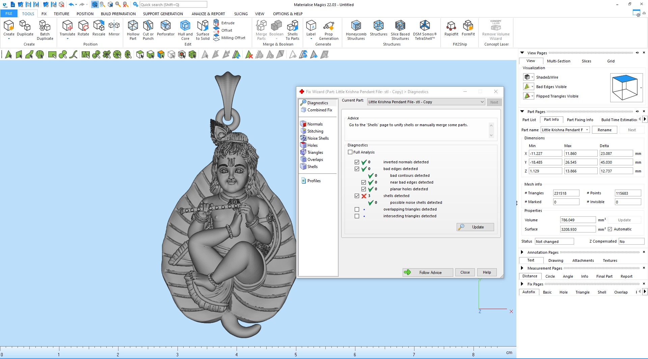The width and height of the screenshot is (648, 359).
Task: Switch to BUILD PREPARATION tab
Action: point(118,14)
